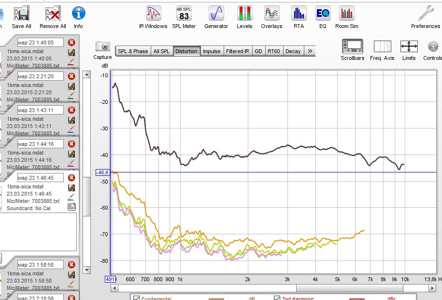Viewport: 442px width, 300px height.
Task: Open the Info panel icon
Action: pos(78,13)
